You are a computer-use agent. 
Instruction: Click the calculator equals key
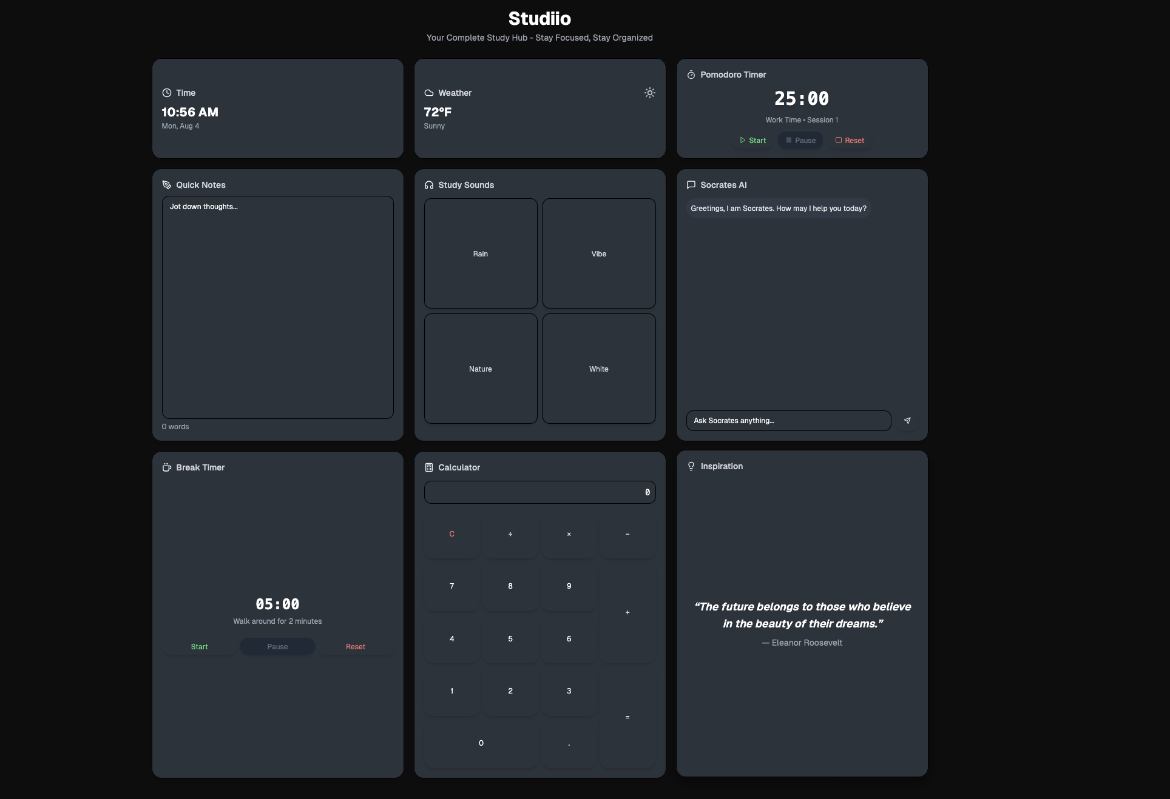[x=627, y=717]
